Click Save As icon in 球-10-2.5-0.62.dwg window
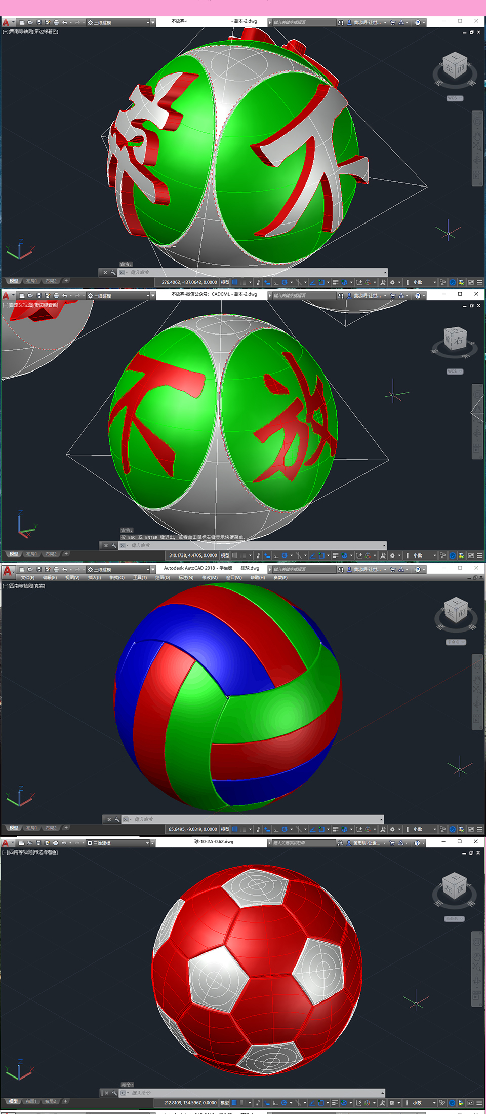This screenshot has width=486, height=1114. pos(47,843)
